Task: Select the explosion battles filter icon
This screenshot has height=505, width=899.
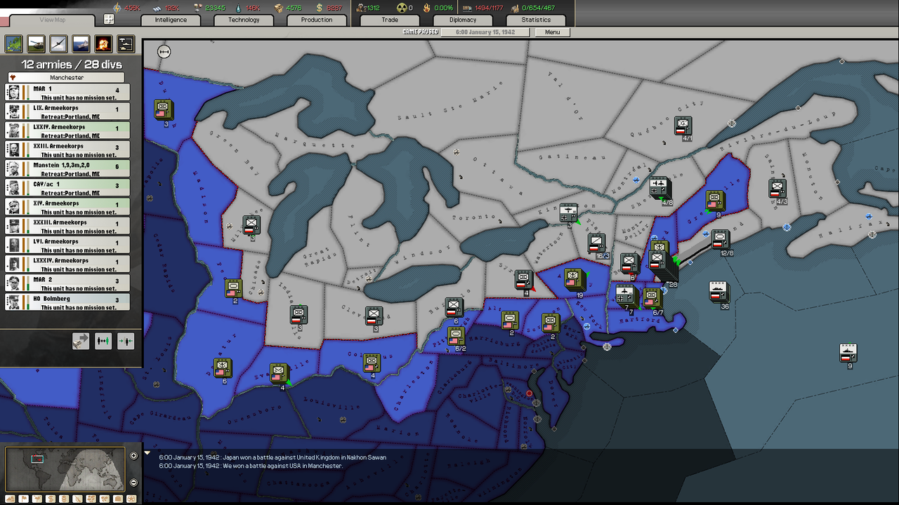Action: 104,44
